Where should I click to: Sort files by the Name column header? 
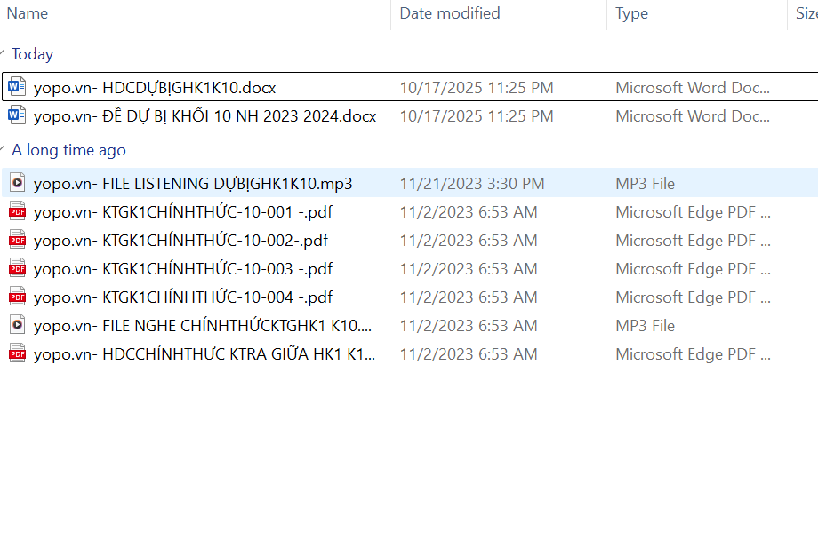coord(28,13)
